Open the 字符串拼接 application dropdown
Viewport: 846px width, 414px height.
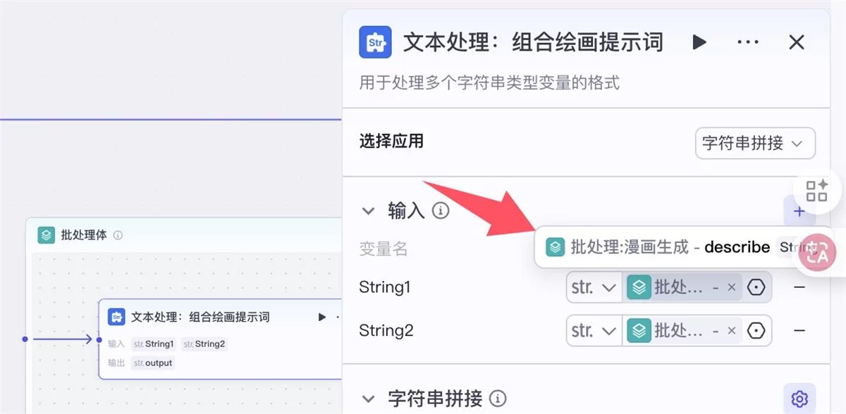[754, 144]
